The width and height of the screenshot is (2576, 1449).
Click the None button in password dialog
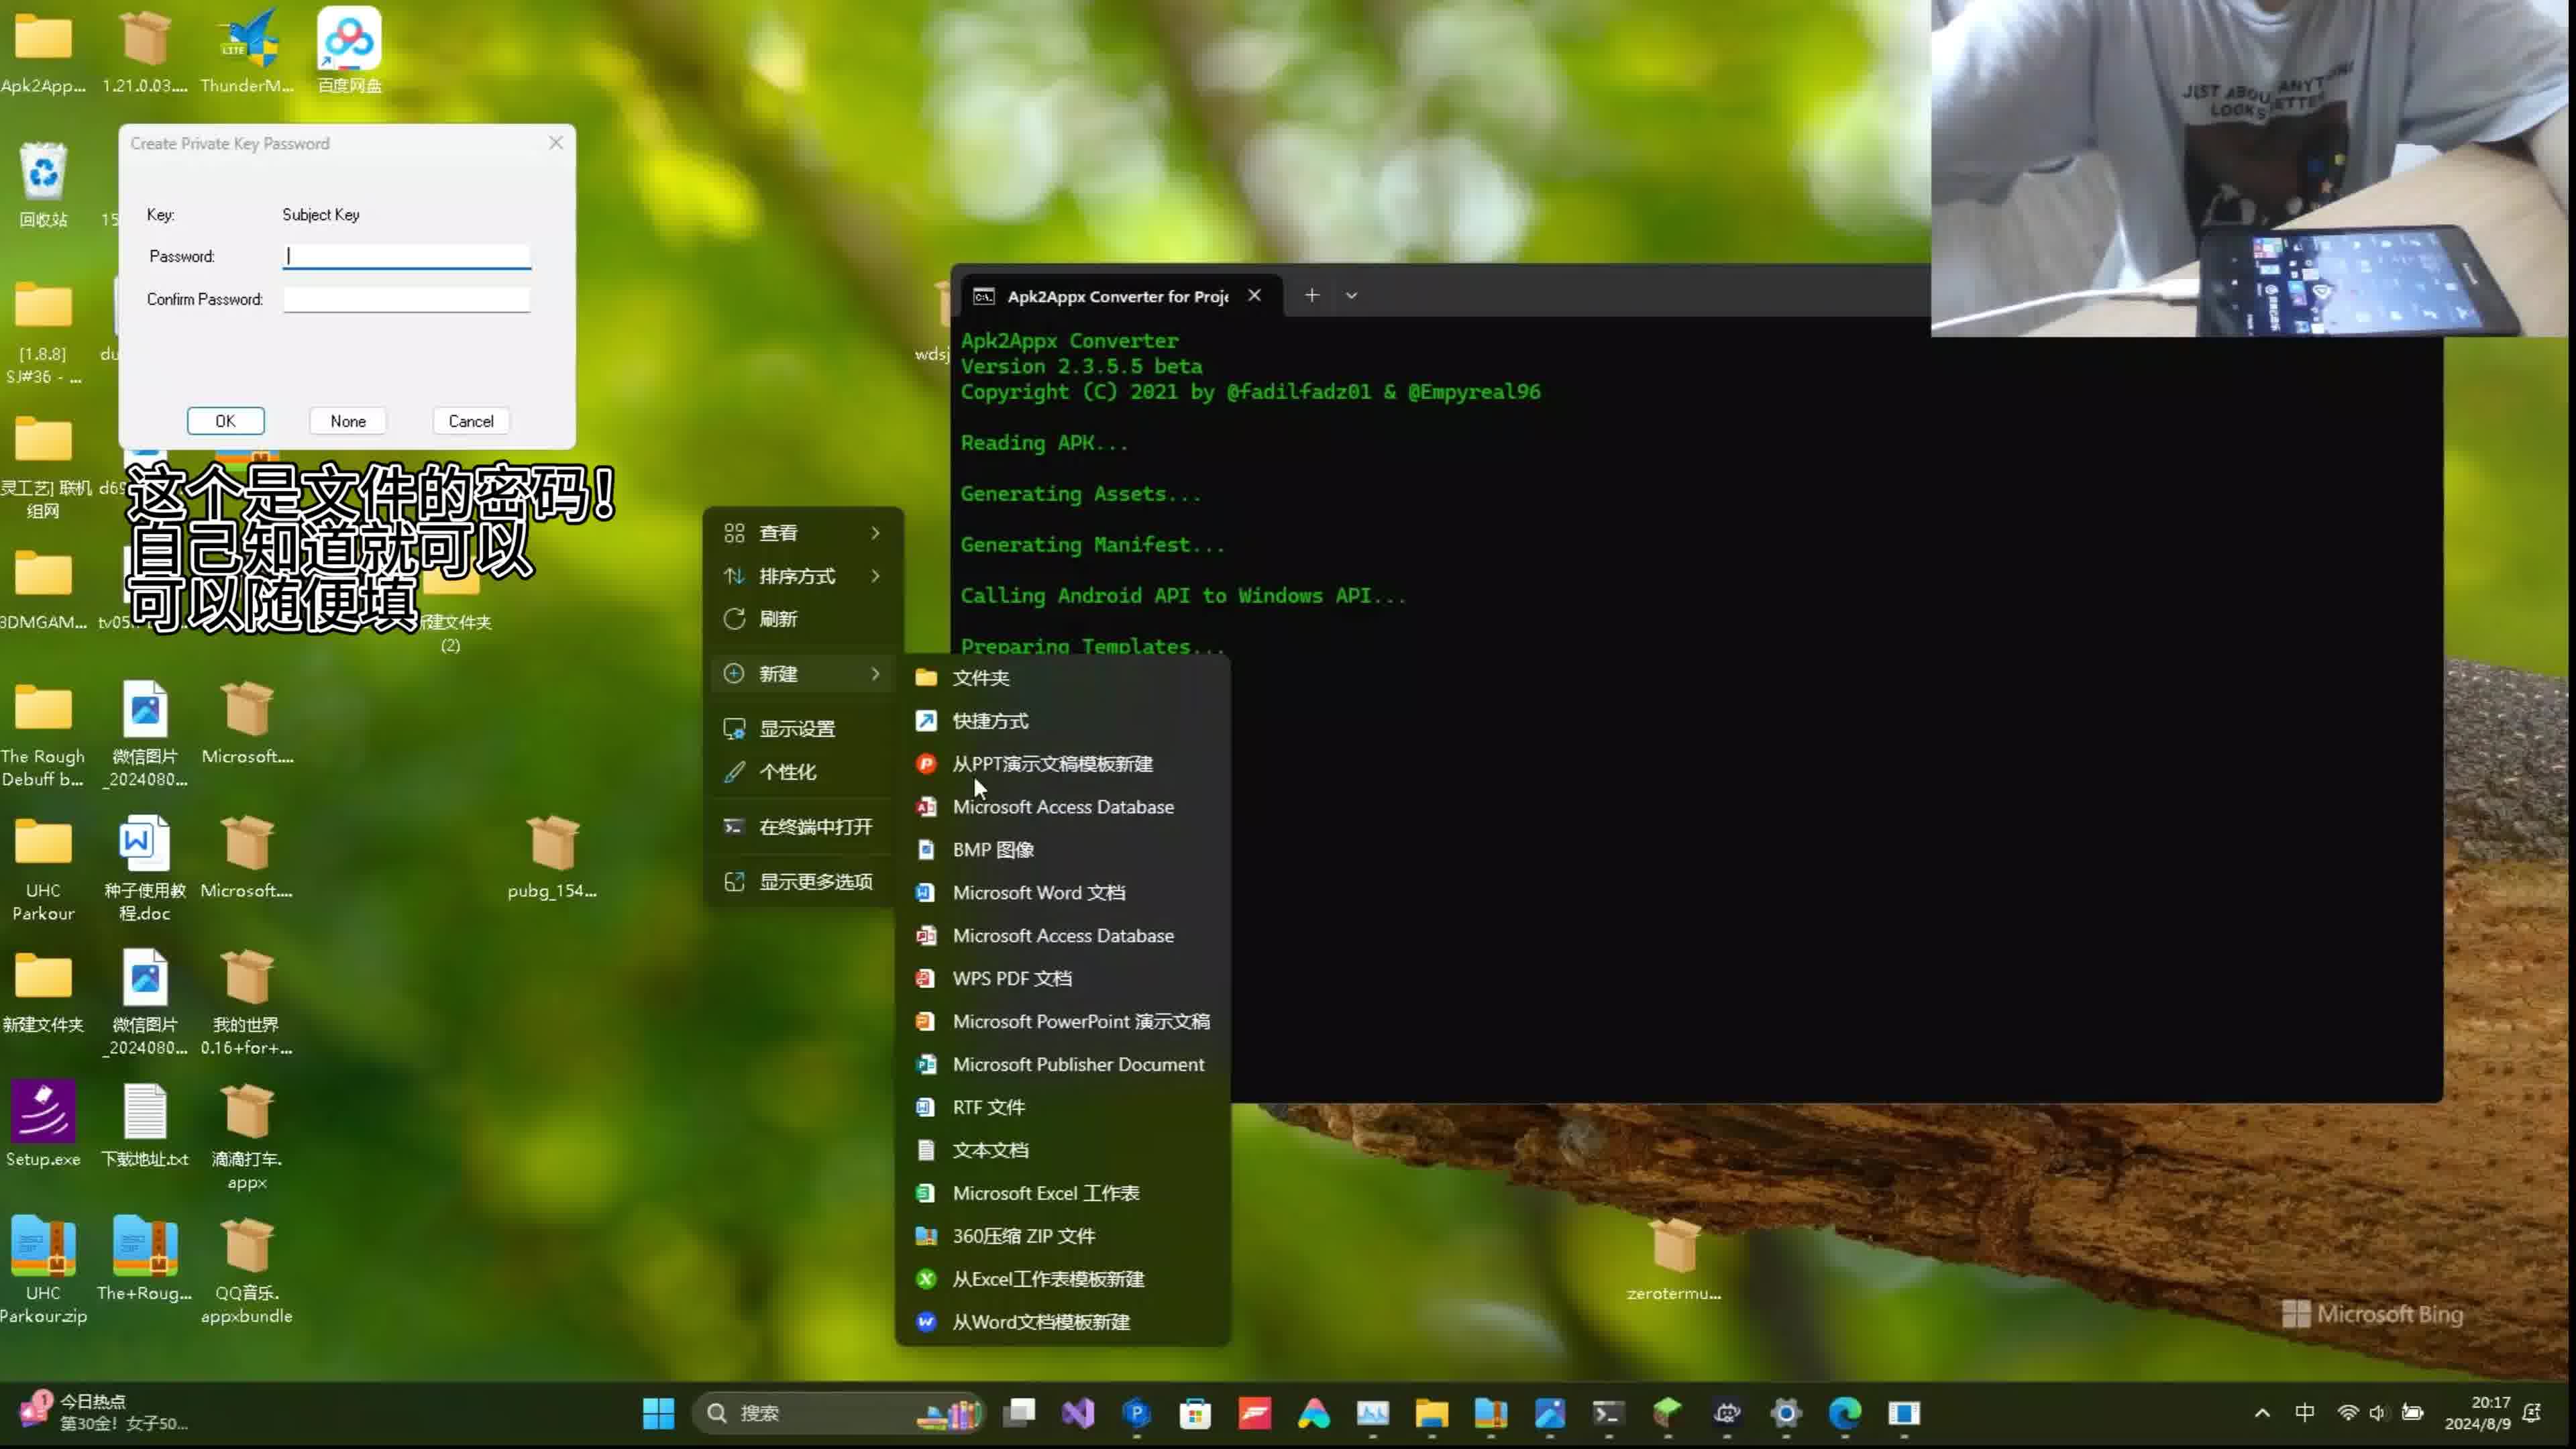(348, 421)
